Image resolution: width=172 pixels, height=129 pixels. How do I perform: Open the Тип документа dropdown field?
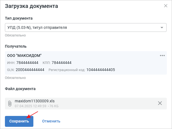[x=82, y=27]
